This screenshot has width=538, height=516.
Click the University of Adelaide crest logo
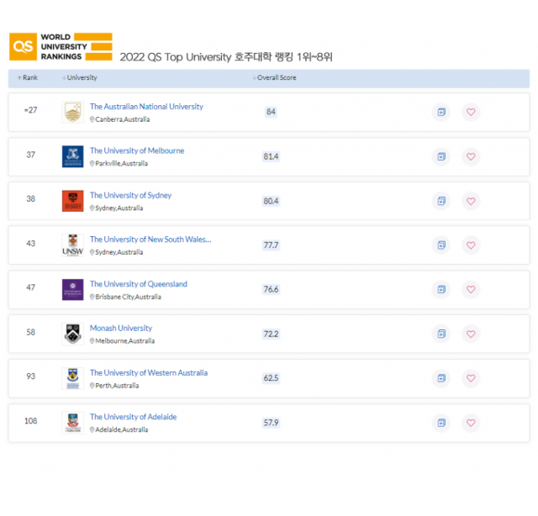[72, 423]
